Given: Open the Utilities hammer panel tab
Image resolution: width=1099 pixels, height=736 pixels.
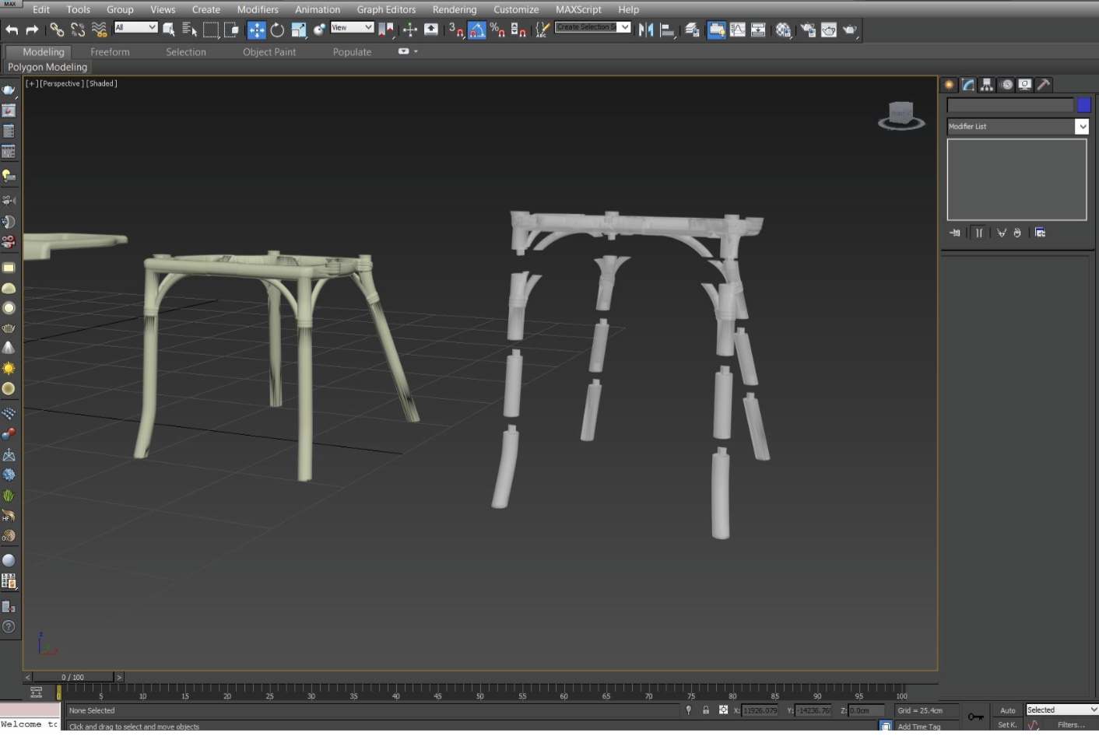Looking at the screenshot, I should [x=1044, y=85].
